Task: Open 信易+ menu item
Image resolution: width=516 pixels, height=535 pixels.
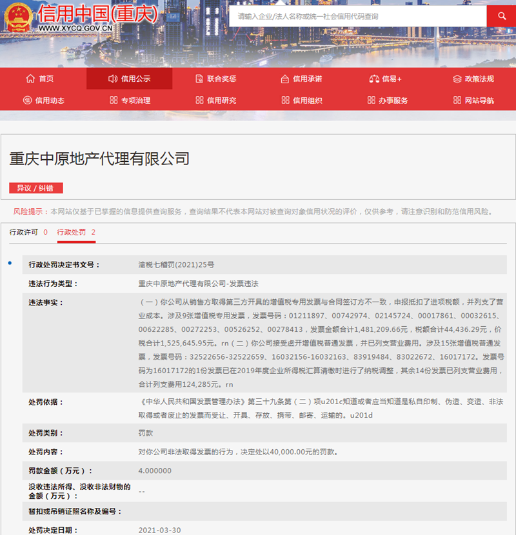Action: [392, 79]
